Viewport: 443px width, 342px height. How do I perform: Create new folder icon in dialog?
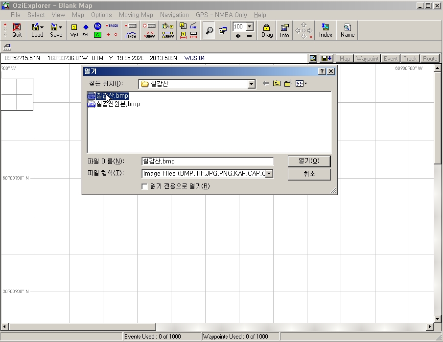point(288,83)
